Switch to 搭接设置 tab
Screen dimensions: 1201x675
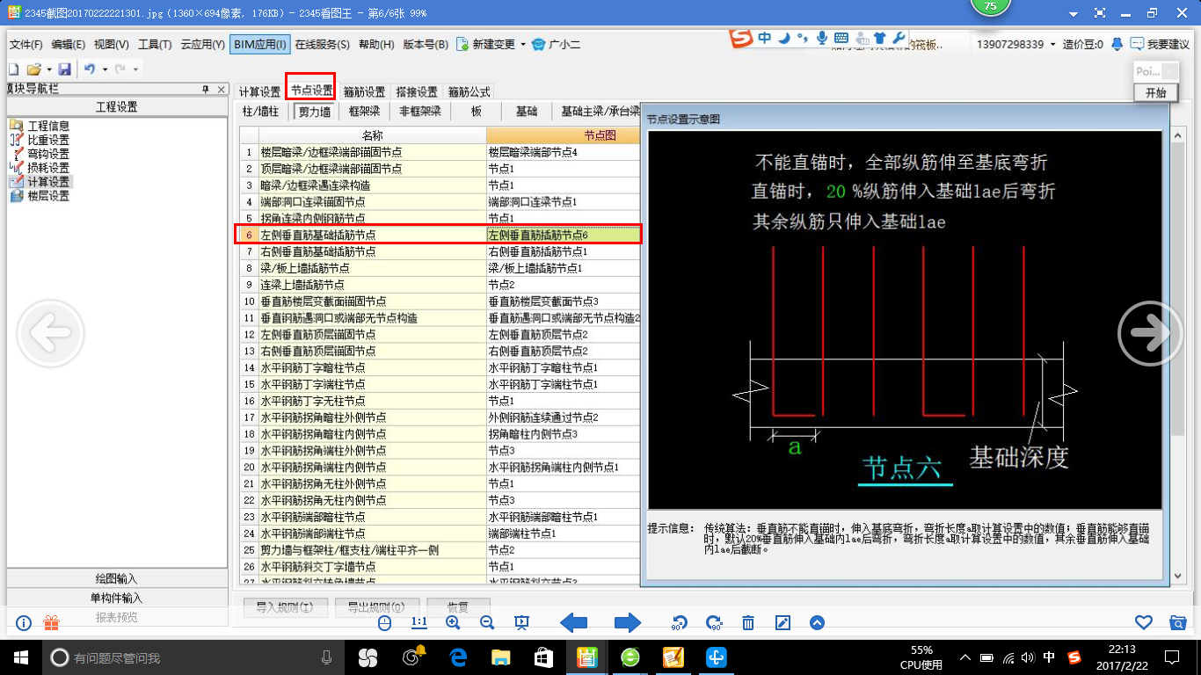coord(417,91)
